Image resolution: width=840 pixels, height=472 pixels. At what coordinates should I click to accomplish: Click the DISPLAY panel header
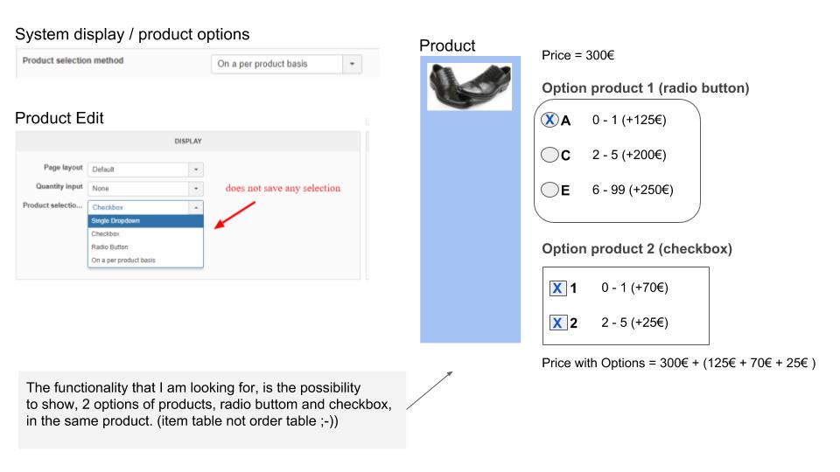point(188,142)
